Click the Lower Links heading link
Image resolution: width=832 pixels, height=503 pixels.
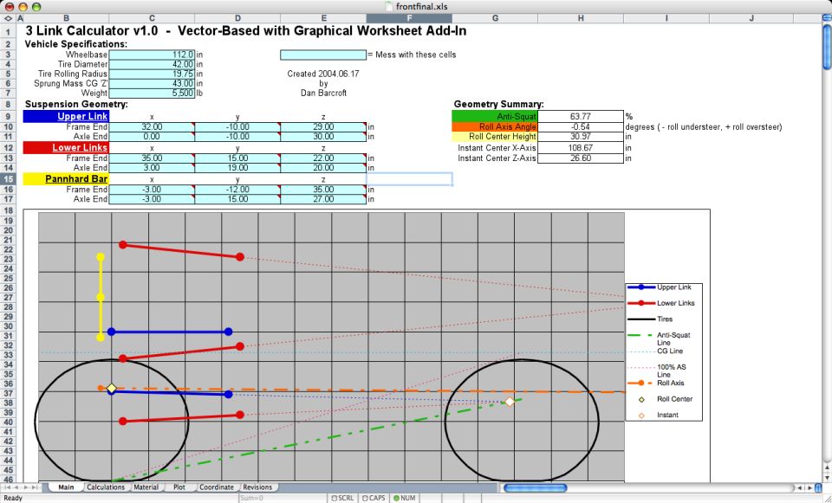(80, 147)
